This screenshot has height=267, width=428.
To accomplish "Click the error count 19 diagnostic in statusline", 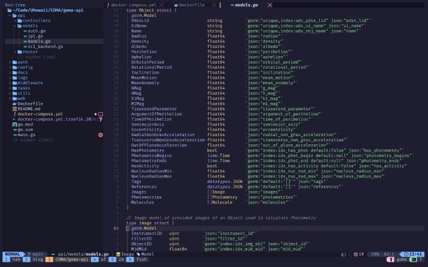I will click(x=358, y=254).
